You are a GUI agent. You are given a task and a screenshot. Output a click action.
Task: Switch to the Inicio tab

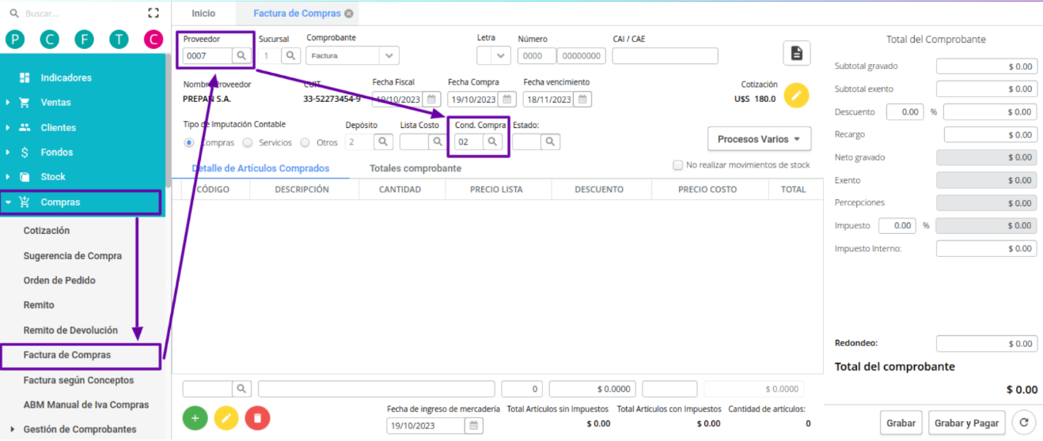tap(203, 13)
